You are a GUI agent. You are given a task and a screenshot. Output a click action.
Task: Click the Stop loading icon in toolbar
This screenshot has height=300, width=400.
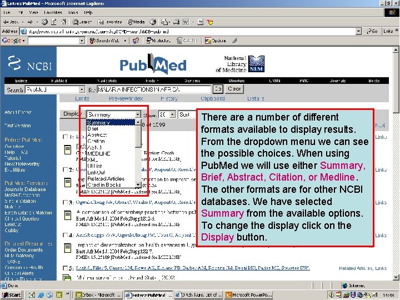point(44,22)
